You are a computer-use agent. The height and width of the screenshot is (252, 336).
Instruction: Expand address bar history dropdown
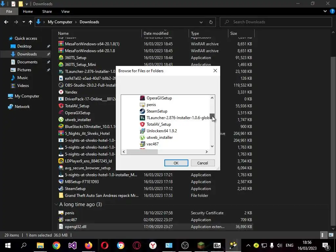(x=201, y=22)
